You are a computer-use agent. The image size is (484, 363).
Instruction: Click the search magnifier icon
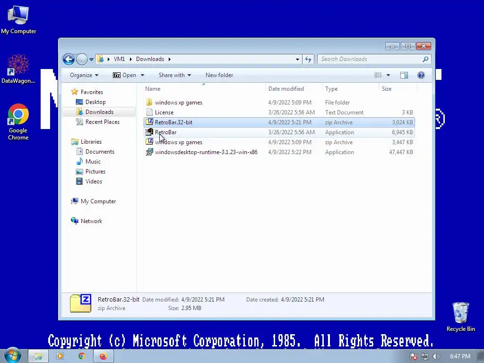click(426, 59)
